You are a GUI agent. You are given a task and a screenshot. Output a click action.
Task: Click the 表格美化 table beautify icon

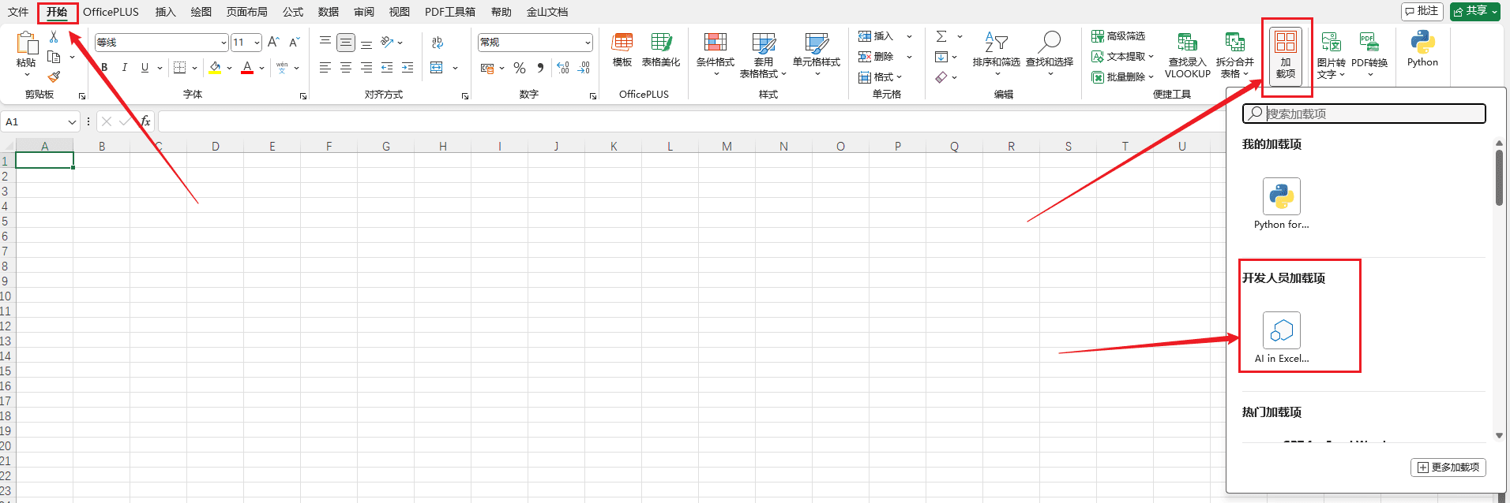pyautogui.click(x=661, y=50)
